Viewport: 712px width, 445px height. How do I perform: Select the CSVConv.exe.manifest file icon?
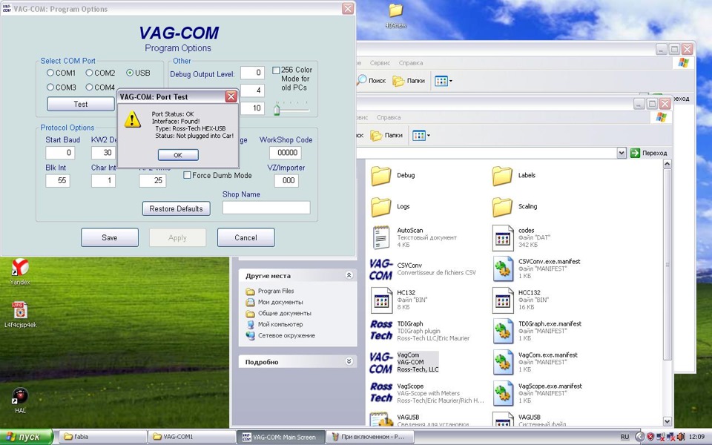[502, 269]
